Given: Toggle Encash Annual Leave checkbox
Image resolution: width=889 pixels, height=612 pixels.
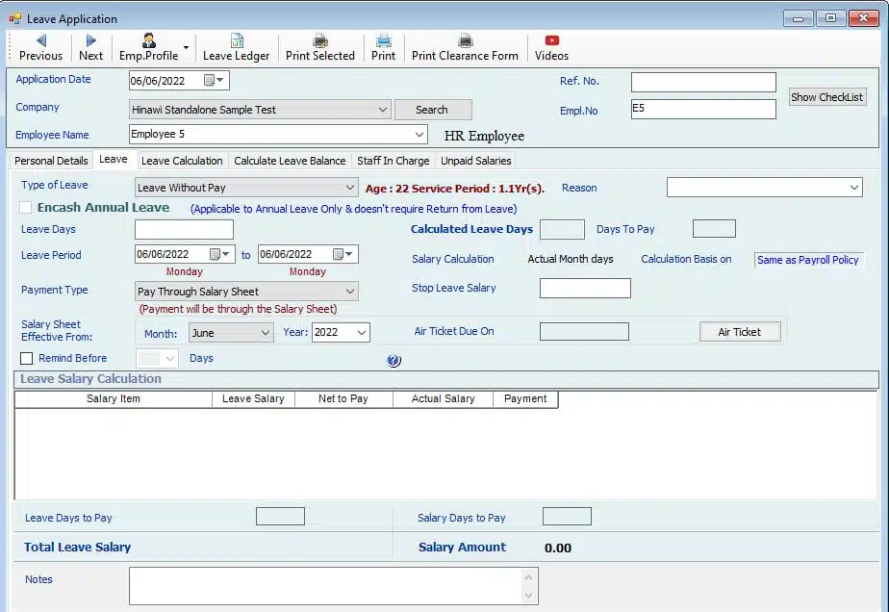Looking at the screenshot, I should coord(26,208).
